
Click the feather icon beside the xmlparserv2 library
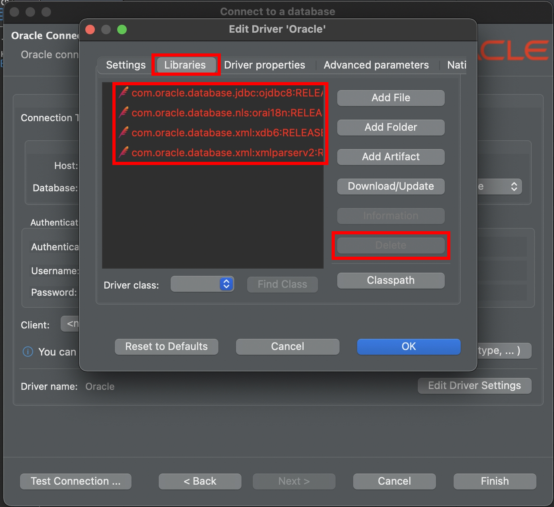tap(124, 152)
